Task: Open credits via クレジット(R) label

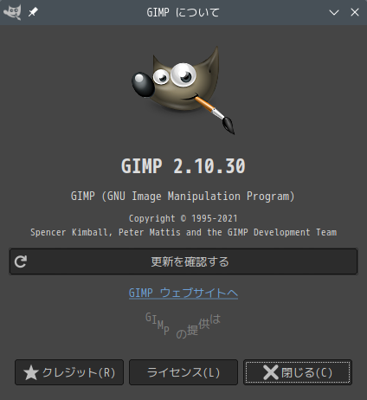Action: pos(79,372)
